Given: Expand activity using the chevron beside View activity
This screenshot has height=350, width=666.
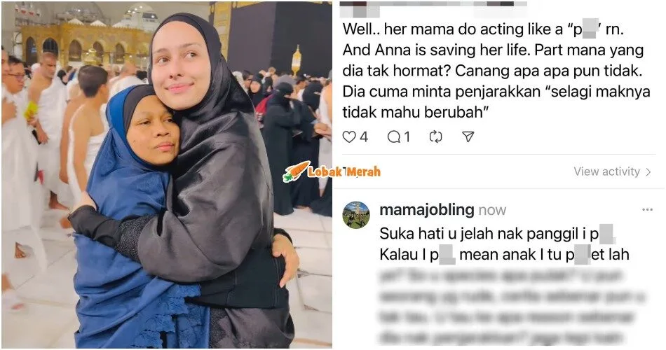Looking at the screenshot, I should [x=648, y=171].
